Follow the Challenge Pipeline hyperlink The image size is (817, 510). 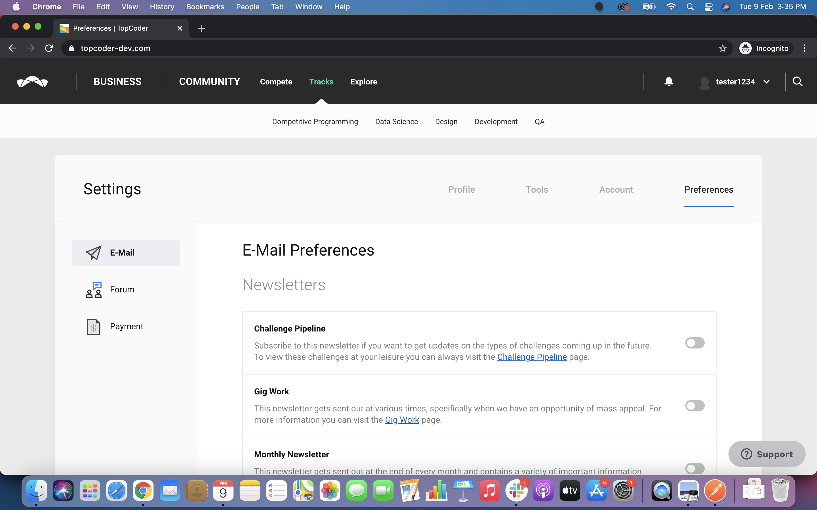tap(532, 357)
